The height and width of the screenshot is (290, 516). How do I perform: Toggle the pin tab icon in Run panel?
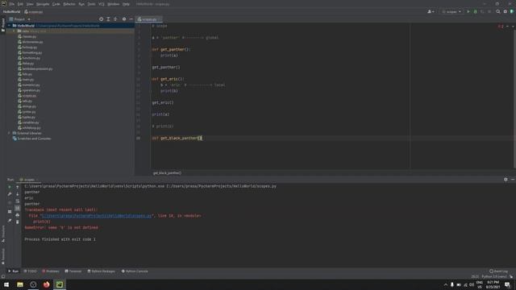10,220
